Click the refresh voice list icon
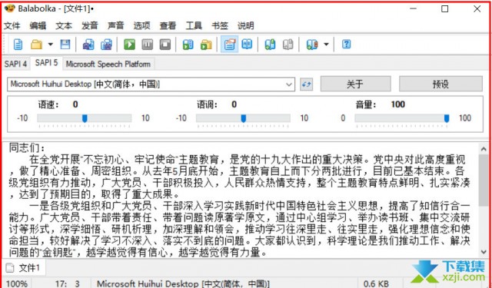 tap(306, 84)
